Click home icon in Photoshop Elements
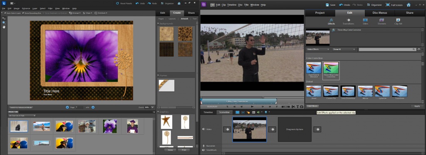Image resolution: width=426 pixels, height=155 pixels. click(x=179, y=3)
